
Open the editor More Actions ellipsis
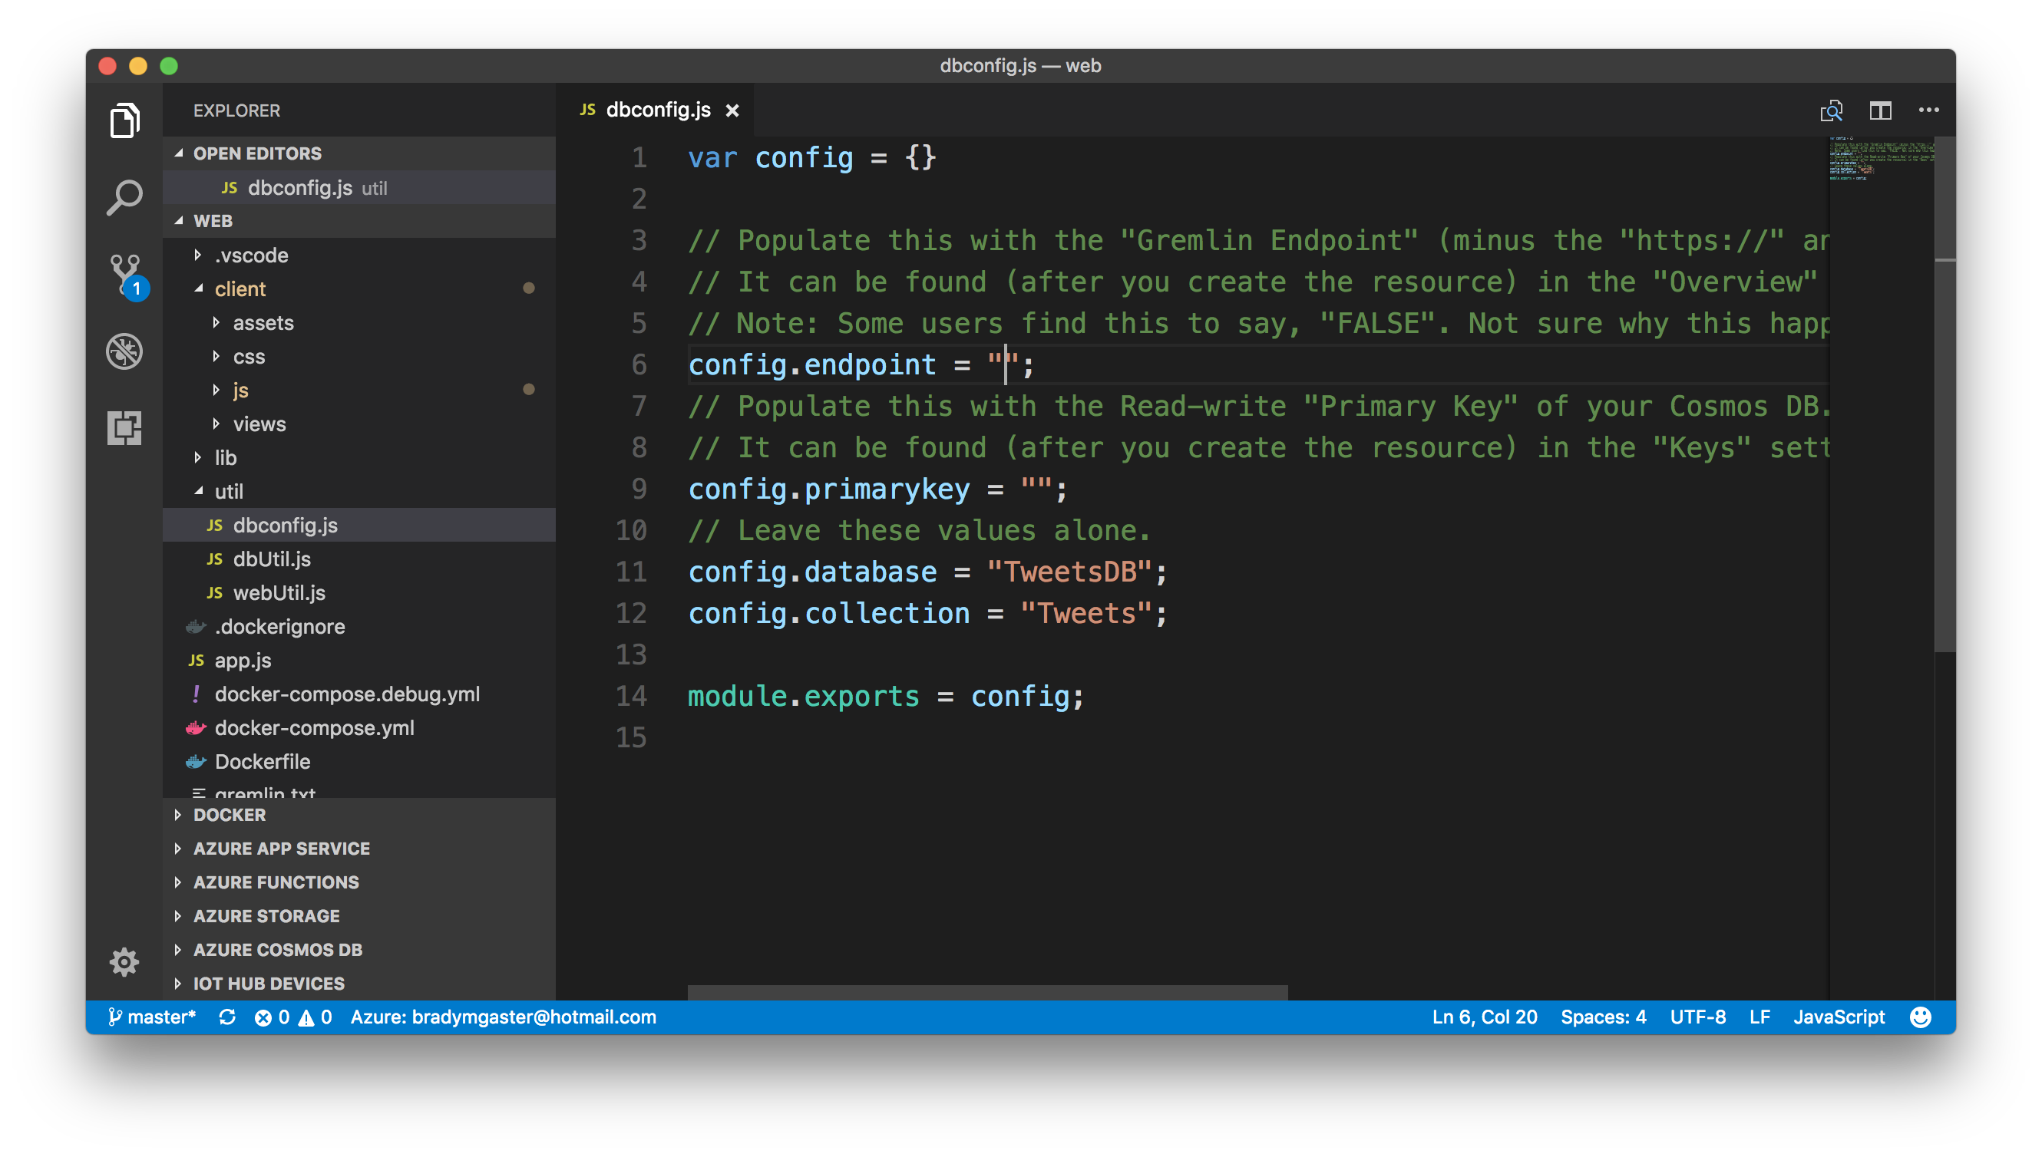pos(1928,110)
